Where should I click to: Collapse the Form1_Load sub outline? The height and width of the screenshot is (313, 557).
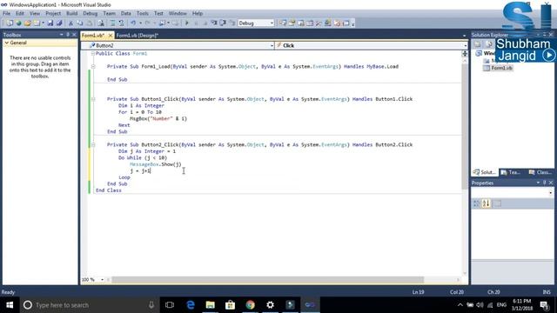[93, 66]
